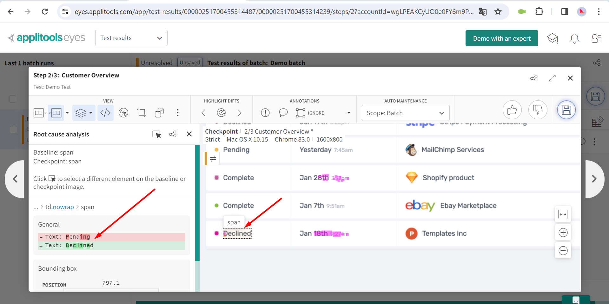Expand the layers dropdown arrow
Screen dimensions: 609x304
click(x=91, y=113)
